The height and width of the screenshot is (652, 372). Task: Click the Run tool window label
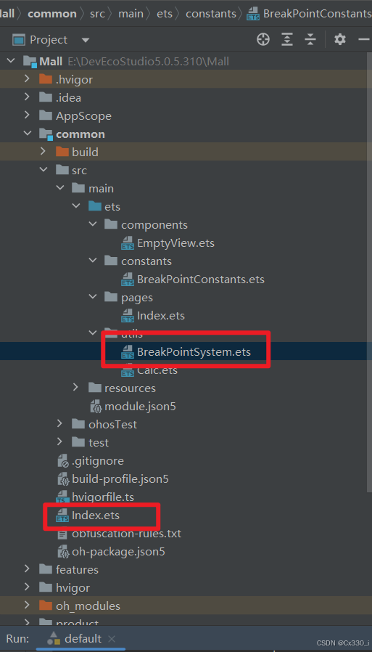pyautogui.click(x=17, y=638)
